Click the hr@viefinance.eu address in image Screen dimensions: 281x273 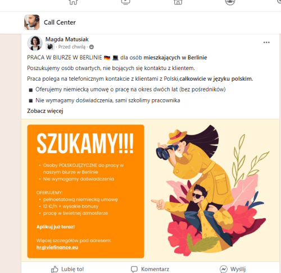coord(57,247)
